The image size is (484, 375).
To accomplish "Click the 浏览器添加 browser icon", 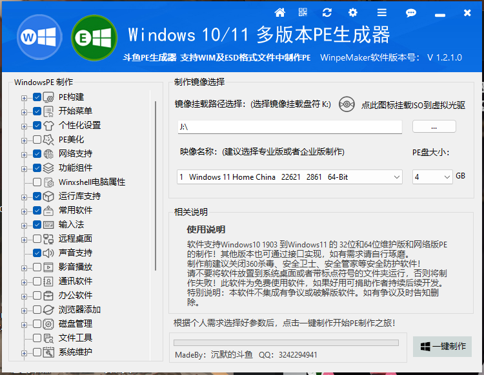I will click(48, 310).
